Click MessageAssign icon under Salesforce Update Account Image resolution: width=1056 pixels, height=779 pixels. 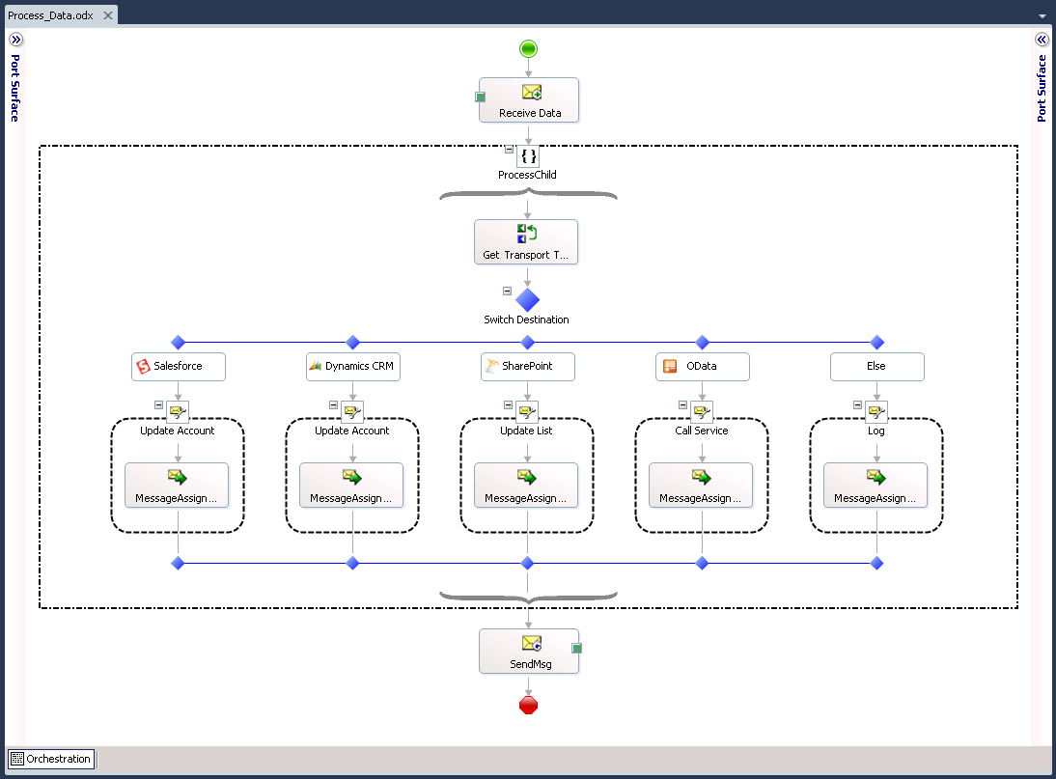coord(177,477)
